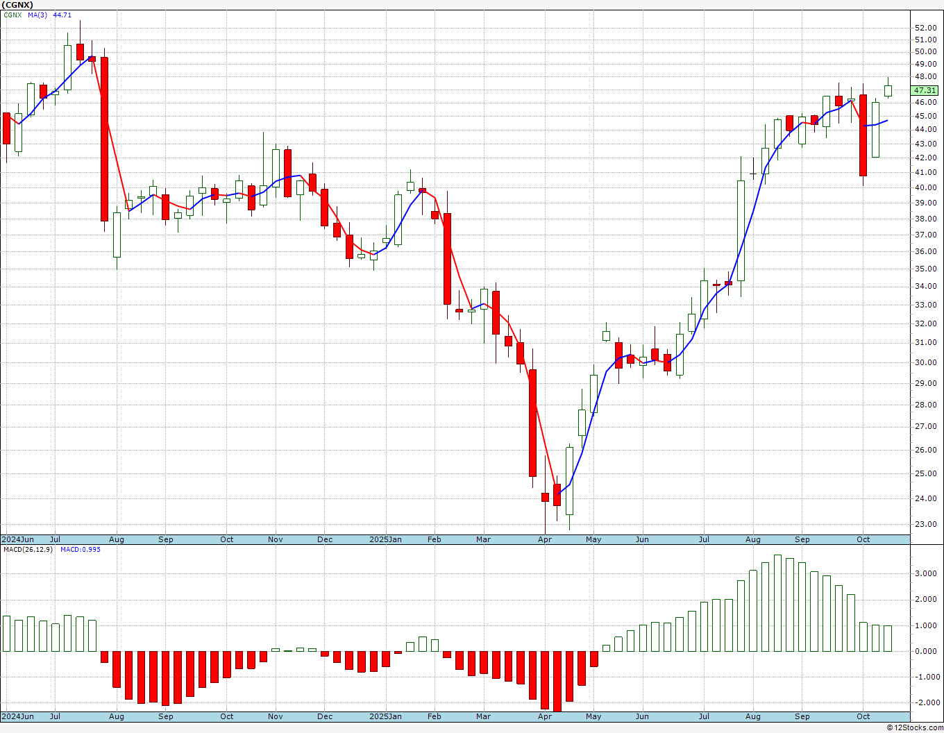Click Jul 2024 on the price chart axis
Viewport: 944px width, 733px height.
[x=55, y=539]
